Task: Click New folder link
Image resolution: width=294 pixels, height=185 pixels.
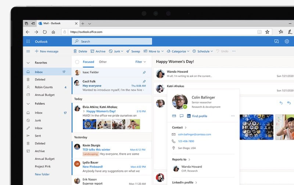Action: click(x=42, y=174)
